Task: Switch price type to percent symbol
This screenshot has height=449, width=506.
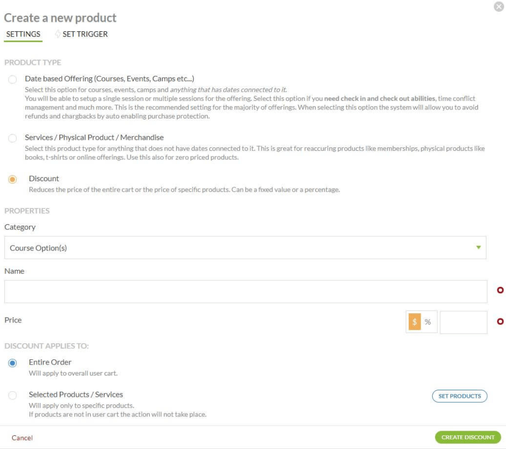Action: point(428,322)
